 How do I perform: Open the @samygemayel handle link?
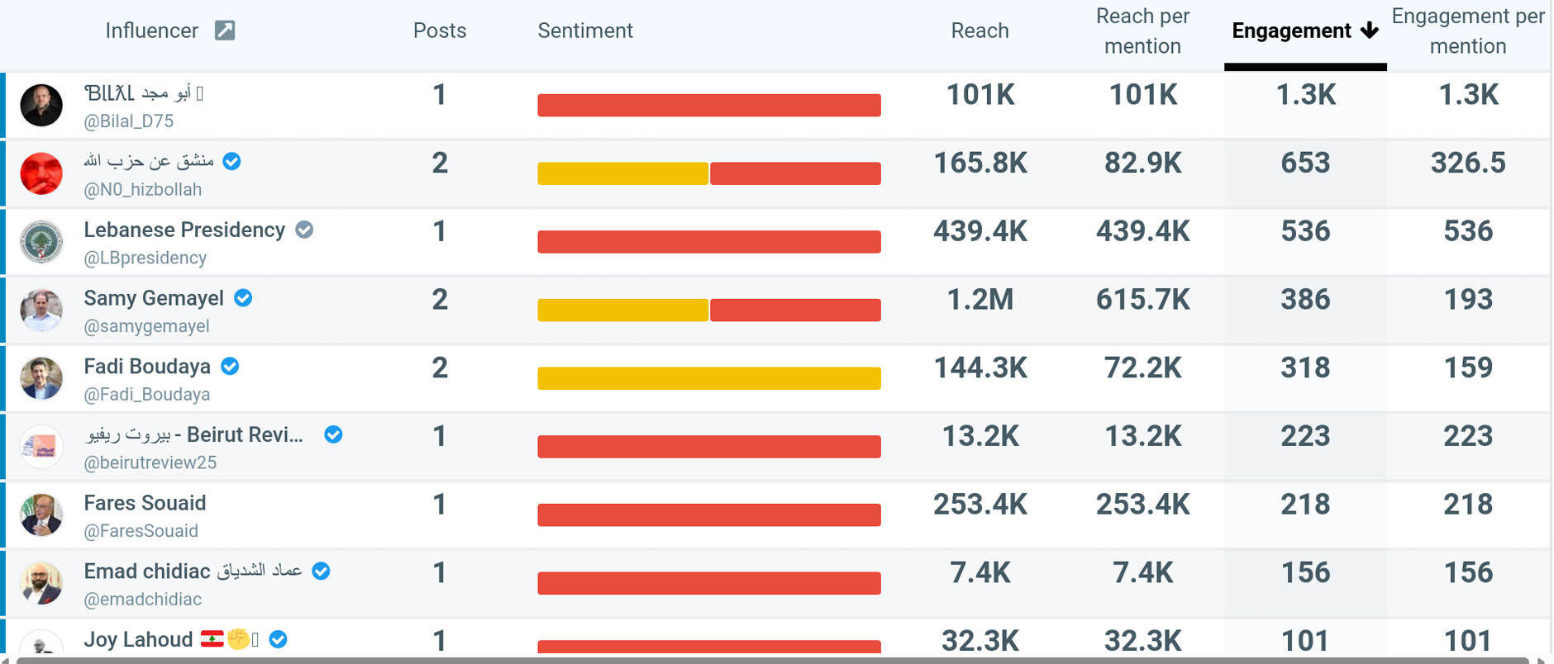pos(146,326)
